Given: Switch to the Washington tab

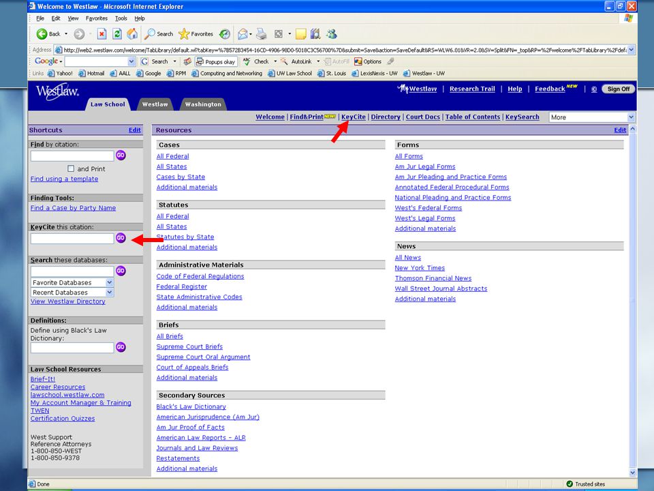Looking at the screenshot, I should point(203,104).
